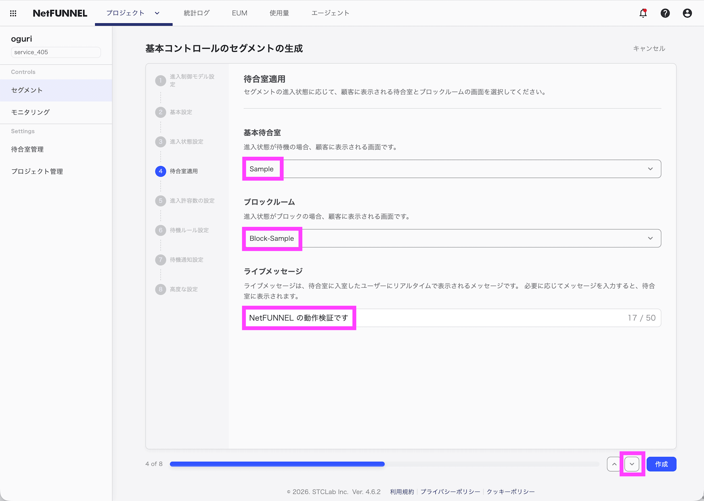Click the notification bell icon

[643, 13]
